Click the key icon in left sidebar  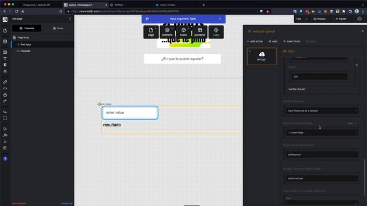[x=5, y=101]
